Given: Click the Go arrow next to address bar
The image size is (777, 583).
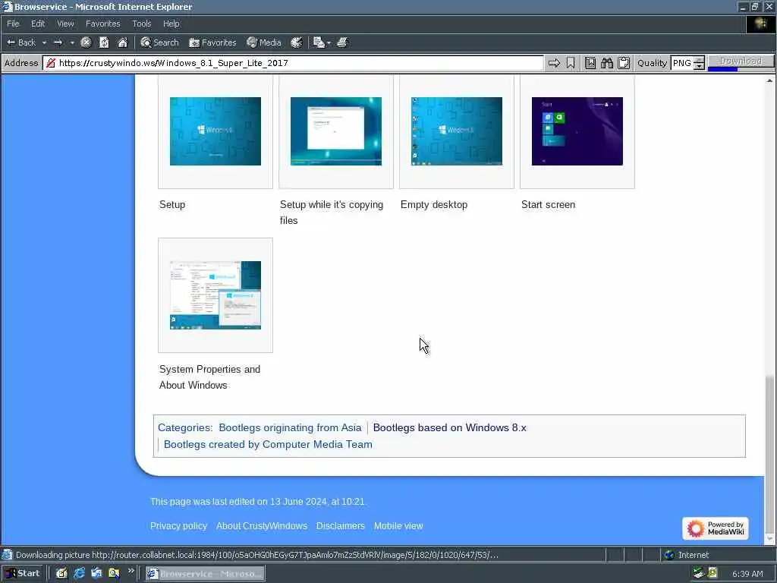Looking at the screenshot, I should click(x=555, y=63).
